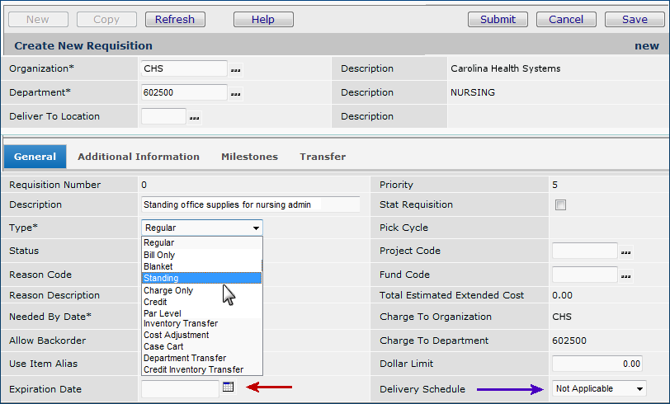
Task: Open the Milestones tab
Action: coord(249,157)
